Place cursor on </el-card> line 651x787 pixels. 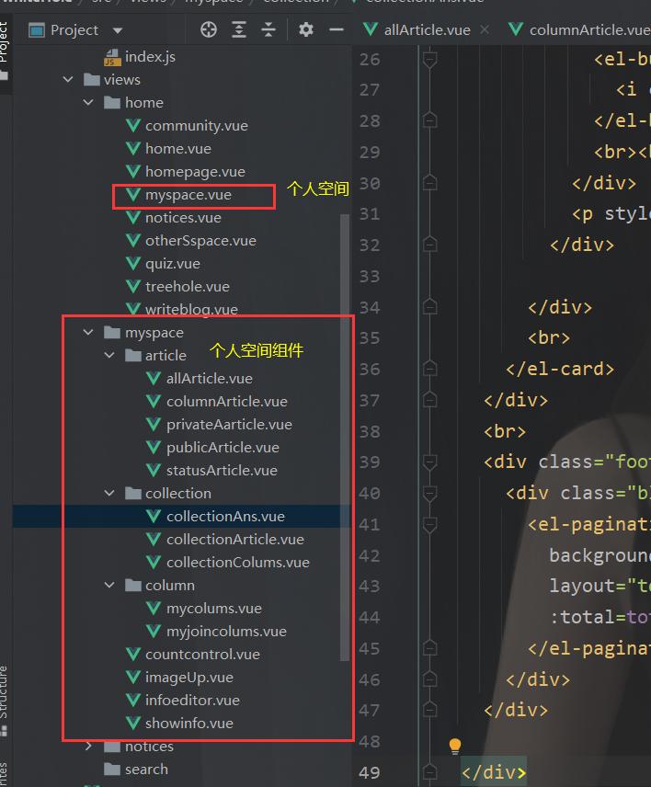(x=560, y=370)
